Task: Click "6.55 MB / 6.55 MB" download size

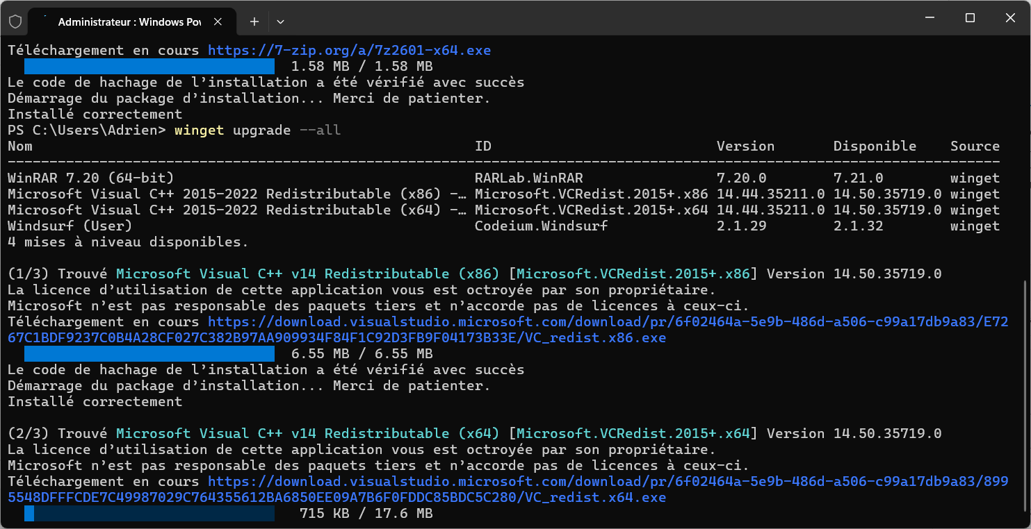Action: pyautogui.click(x=362, y=354)
